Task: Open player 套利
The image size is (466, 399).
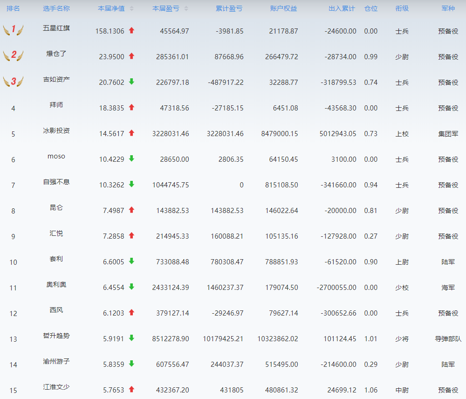Action: pos(56,259)
